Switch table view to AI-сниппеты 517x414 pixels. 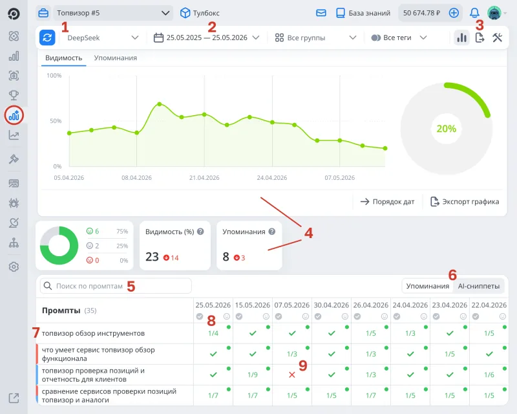[479, 286]
